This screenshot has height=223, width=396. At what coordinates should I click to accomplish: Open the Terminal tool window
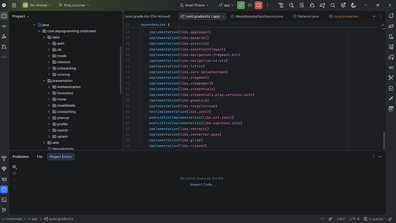pos(4,200)
